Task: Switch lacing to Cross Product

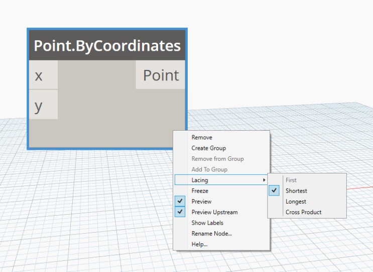Action: pos(303,212)
